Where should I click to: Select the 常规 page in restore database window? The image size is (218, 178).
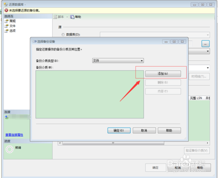pos(13,21)
